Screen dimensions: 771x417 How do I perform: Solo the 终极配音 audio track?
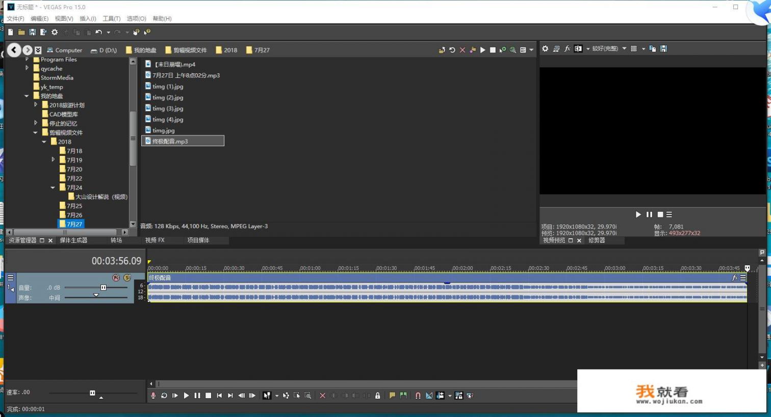127,277
